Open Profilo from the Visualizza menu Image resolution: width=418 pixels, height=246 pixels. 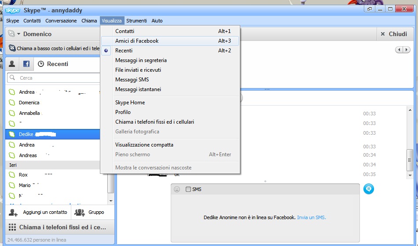click(170, 112)
